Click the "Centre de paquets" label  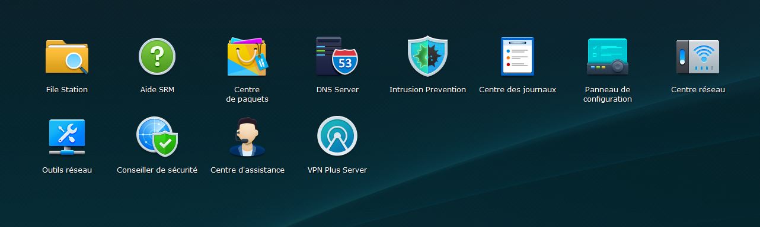247,95
